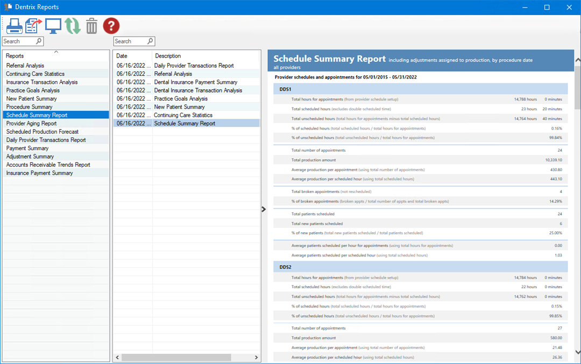Image resolution: width=581 pixels, height=364 pixels.
Task: Delete the report using trash can icon
Action: [91, 25]
